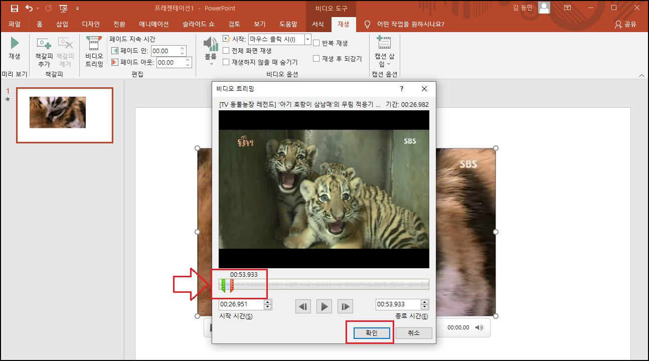Click speaker icon on slide video bar
The image size is (649, 361).
479,327
